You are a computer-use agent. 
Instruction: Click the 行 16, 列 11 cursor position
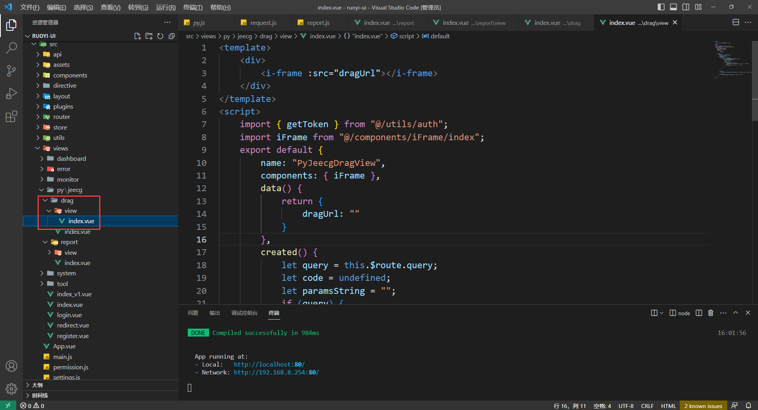point(569,406)
